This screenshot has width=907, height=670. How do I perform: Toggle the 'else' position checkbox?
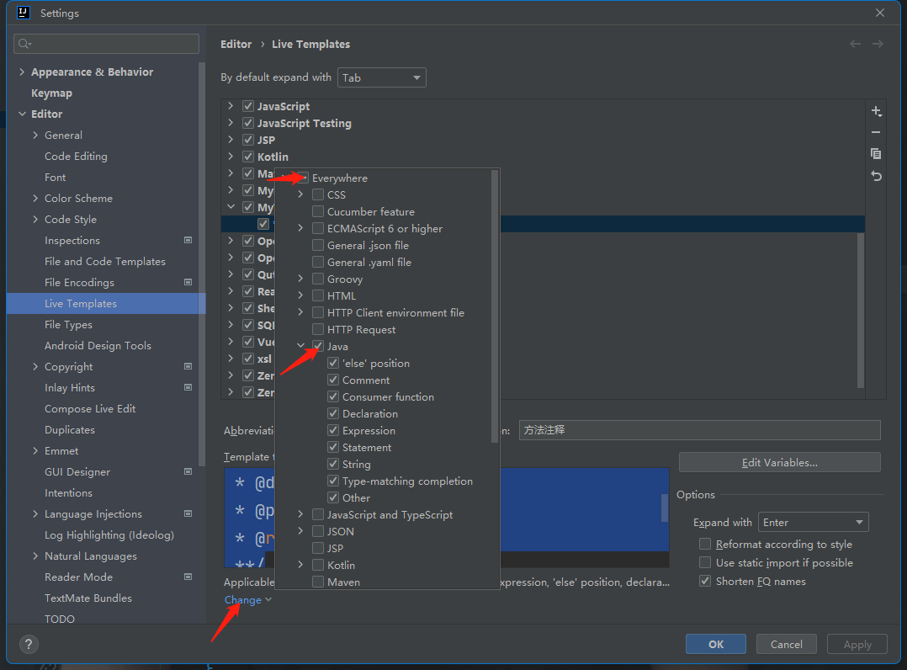332,363
